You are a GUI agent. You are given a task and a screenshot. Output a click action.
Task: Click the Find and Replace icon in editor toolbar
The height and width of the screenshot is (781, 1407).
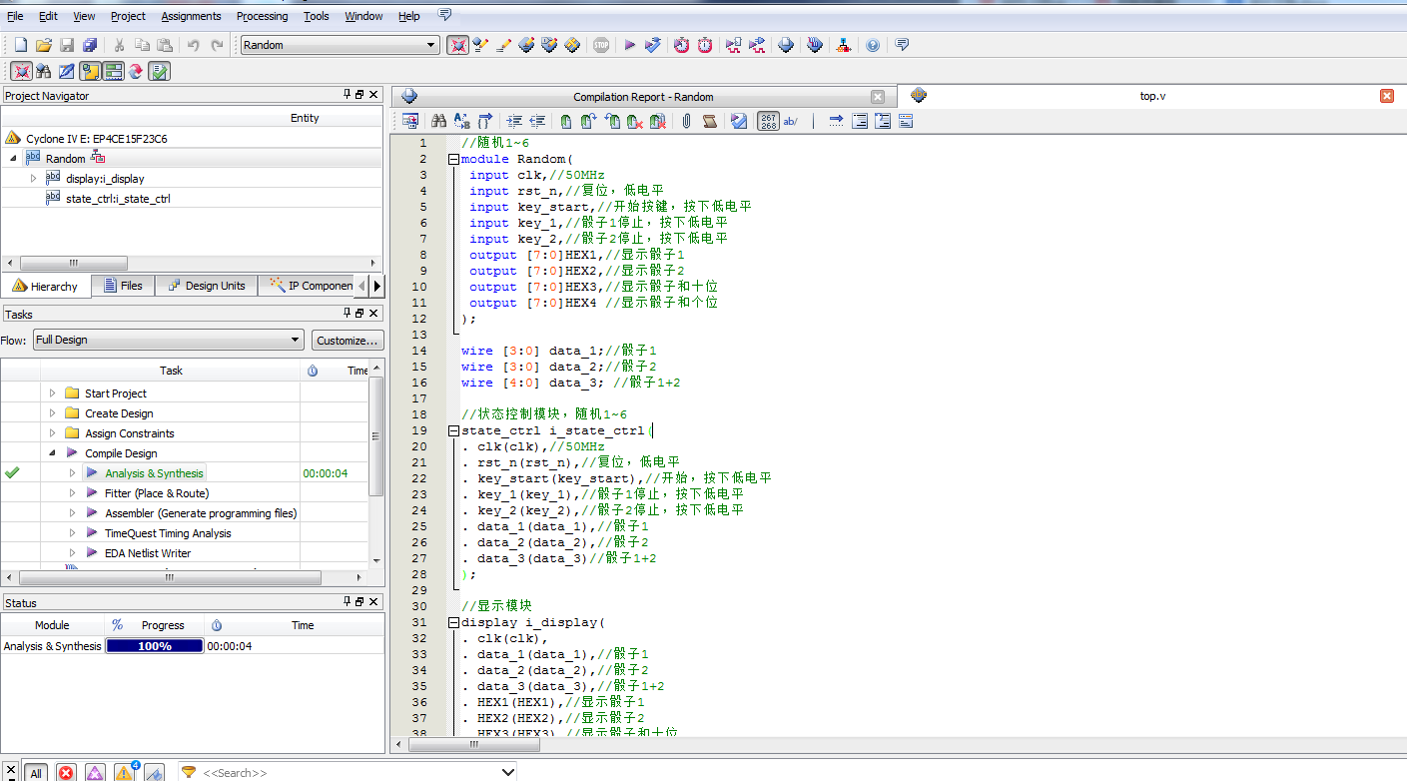pyautogui.click(x=461, y=121)
